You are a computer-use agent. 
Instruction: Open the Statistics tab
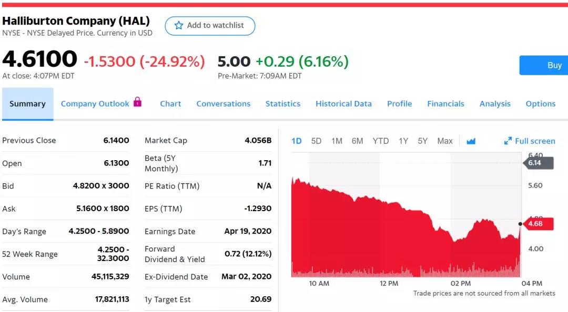click(x=283, y=104)
